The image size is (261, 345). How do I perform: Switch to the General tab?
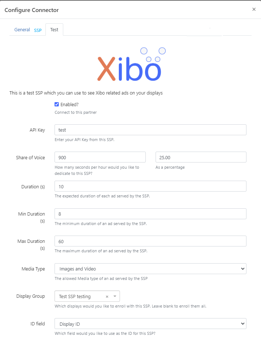(x=22, y=30)
